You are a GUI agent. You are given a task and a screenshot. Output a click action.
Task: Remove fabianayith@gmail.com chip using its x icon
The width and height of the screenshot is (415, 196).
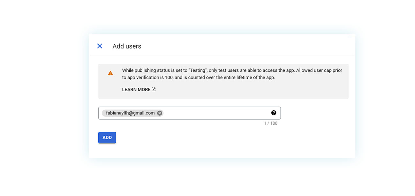click(x=160, y=113)
